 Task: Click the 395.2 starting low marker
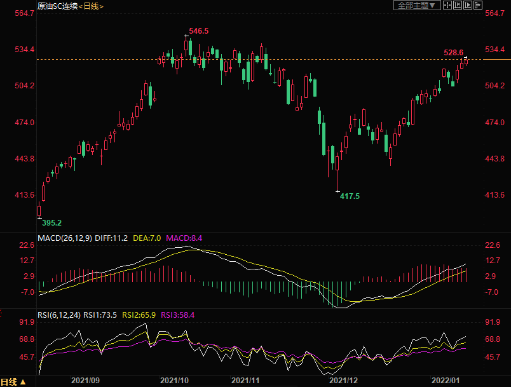pos(51,223)
